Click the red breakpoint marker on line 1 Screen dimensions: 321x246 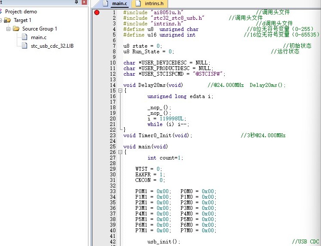(97, 12)
